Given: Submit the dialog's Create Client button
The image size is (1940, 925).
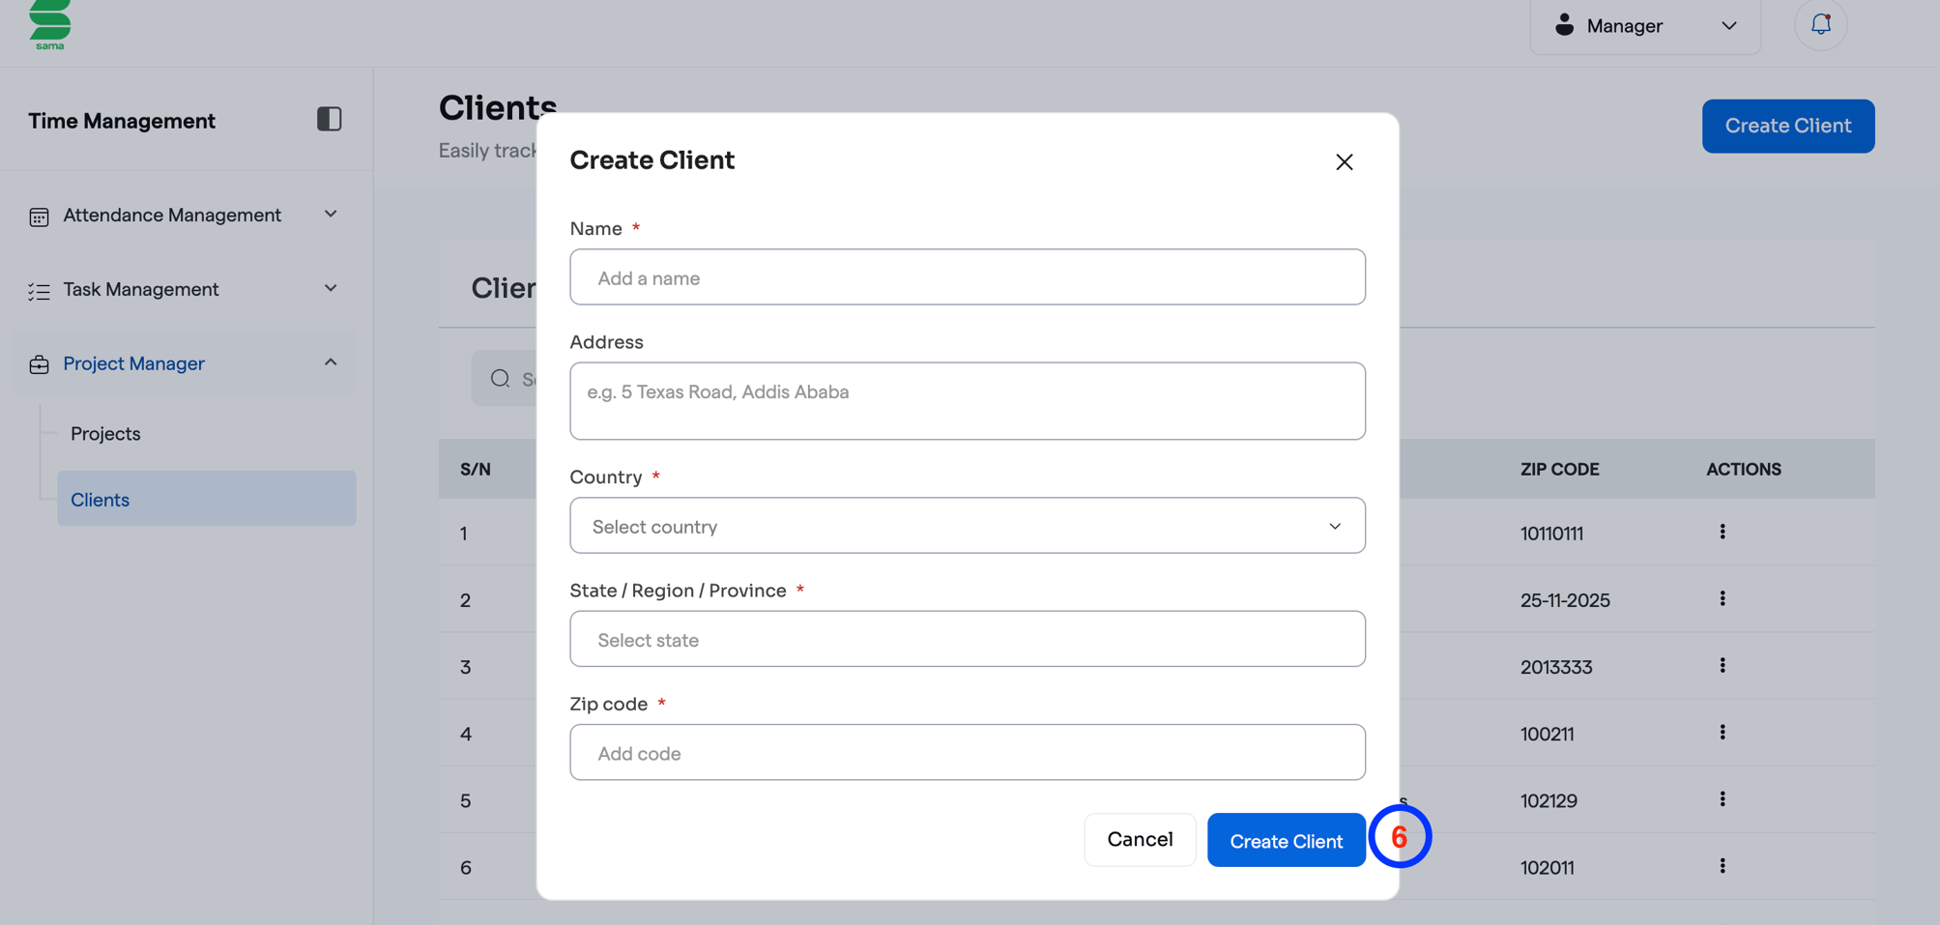Looking at the screenshot, I should (1286, 840).
